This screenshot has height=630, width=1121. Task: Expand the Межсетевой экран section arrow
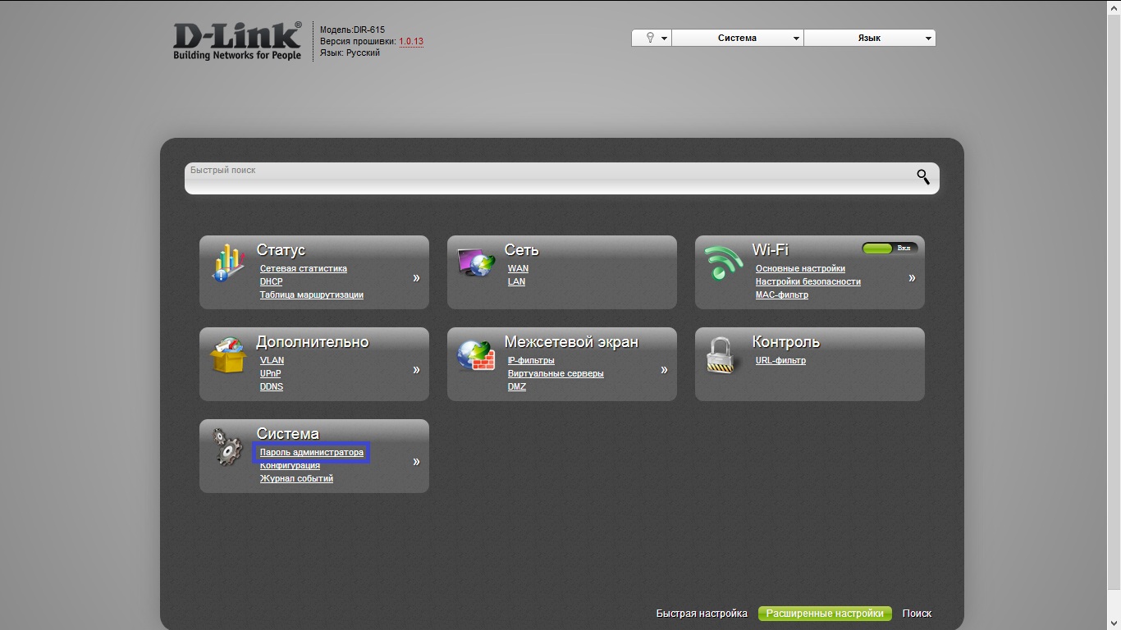tap(664, 370)
